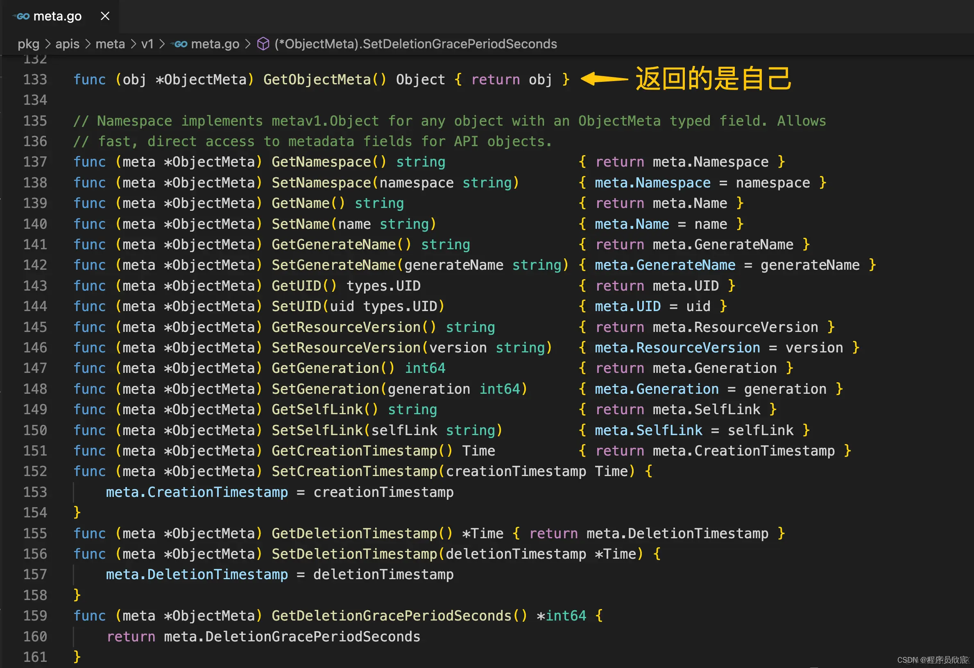The height and width of the screenshot is (668, 974).
Task: Click the SetNamespace method name
Action: click(x=321, y=183)
